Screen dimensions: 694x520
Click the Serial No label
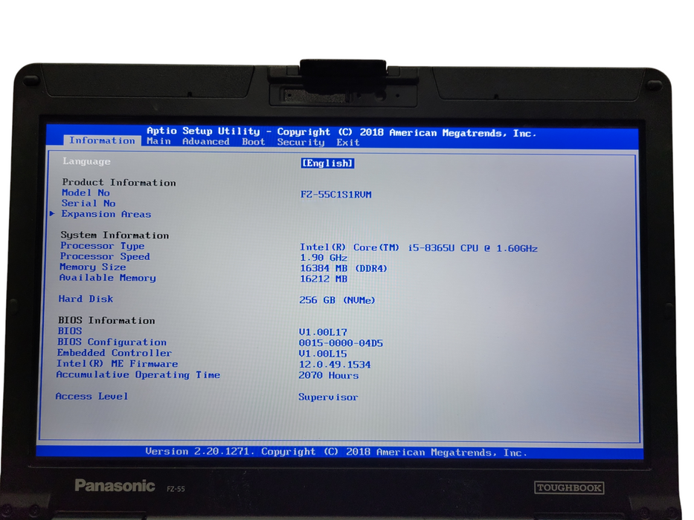(x=89, y=204)
